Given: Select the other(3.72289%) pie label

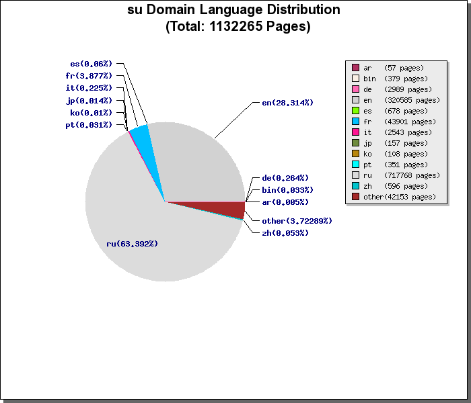Looking at the screenshot, I should tap(297, 221).
